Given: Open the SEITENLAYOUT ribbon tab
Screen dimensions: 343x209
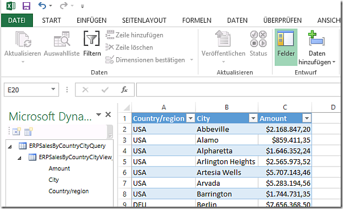Looking at the screenshot, I should [x=144, y=20].
